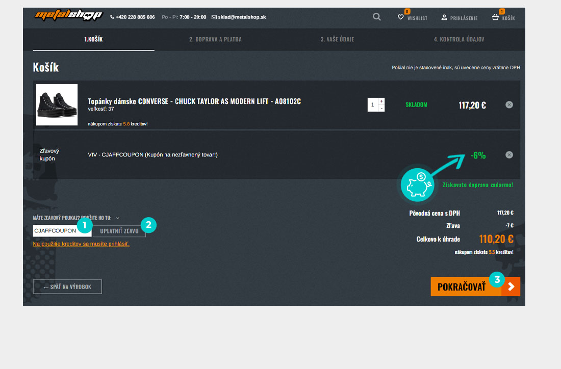Switch to the 1.Košík step tab
This screenshot has height=369, width=561.
93,39
